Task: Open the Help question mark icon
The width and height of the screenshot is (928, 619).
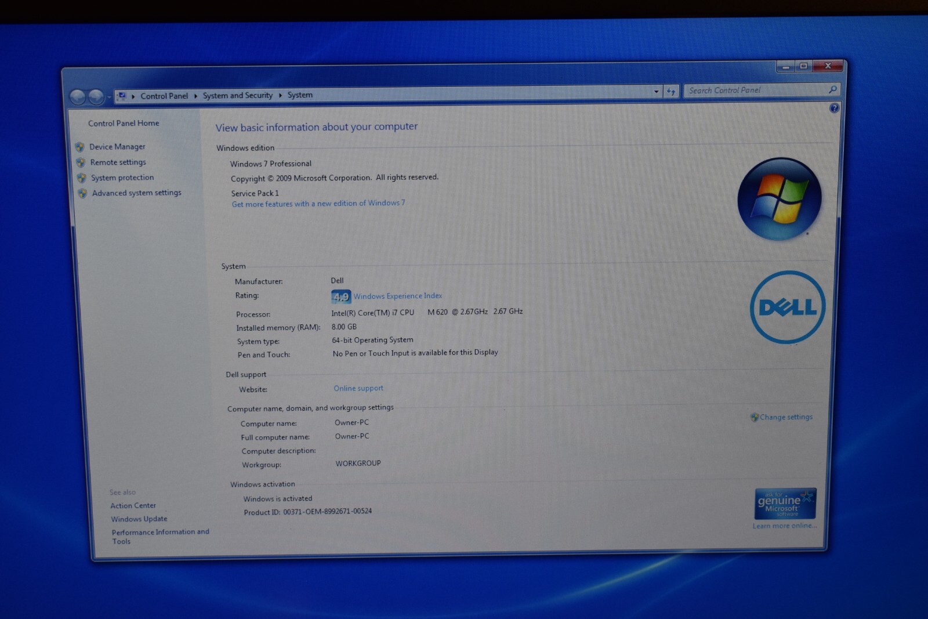Action: pos(834,108)
